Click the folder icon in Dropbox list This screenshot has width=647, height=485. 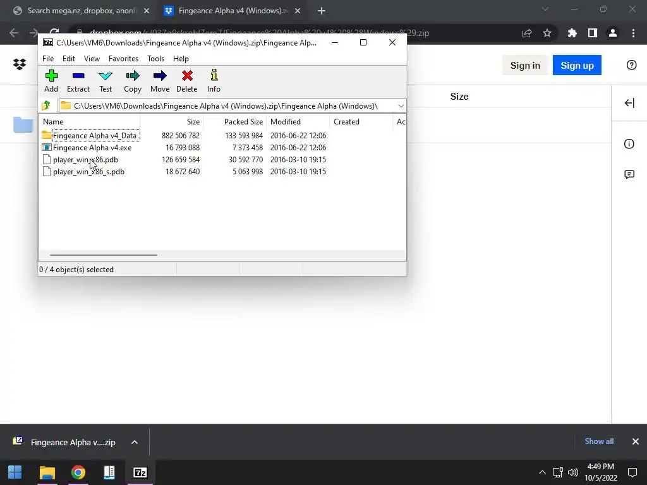point(23,124)
